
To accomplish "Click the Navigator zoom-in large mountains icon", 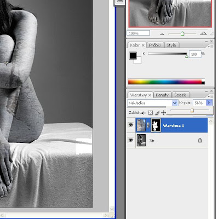I will 203,33.
